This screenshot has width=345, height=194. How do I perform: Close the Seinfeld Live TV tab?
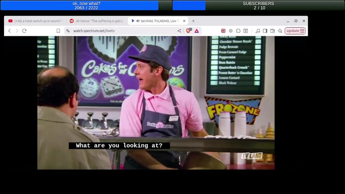point(184,21)
